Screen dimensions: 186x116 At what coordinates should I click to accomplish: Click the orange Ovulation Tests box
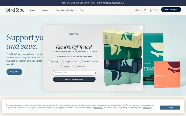tap(167, 74)
